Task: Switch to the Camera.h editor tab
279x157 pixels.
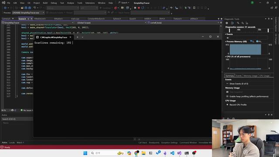Action: [x=6, y=19]
